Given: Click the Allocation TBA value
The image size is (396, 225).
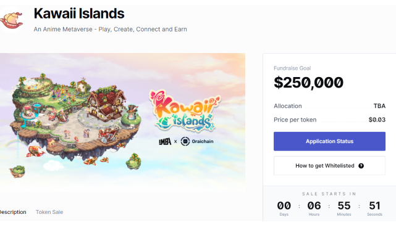Looking at the screenshot, I should click(379, 106).
